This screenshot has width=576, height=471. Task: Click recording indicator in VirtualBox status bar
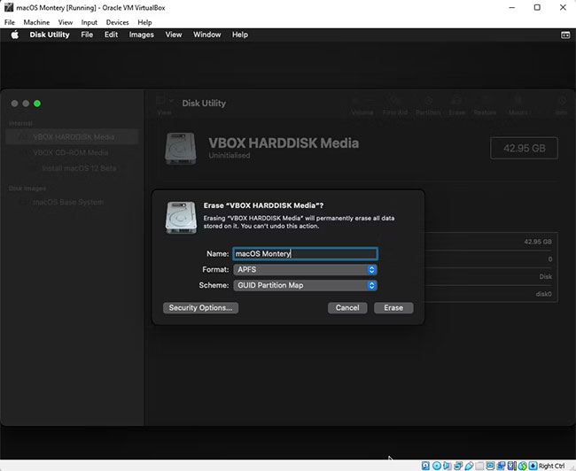pyautogui.click(x=501, y=466)
